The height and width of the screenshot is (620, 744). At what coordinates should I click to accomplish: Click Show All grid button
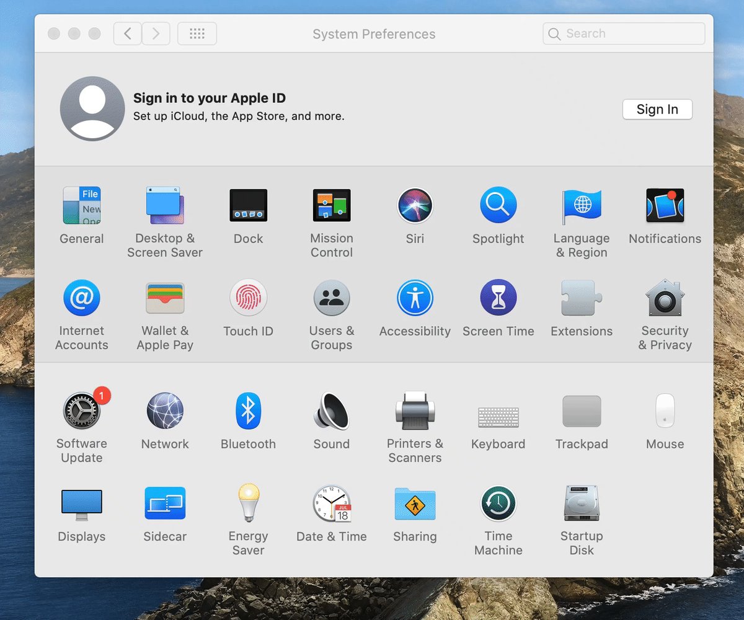[197, 33]
